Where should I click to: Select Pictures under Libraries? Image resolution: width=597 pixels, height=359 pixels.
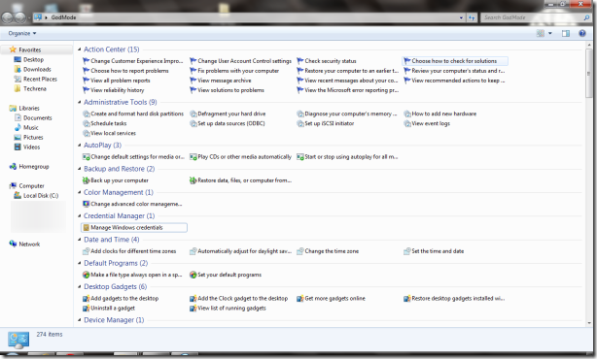[33, 138]
